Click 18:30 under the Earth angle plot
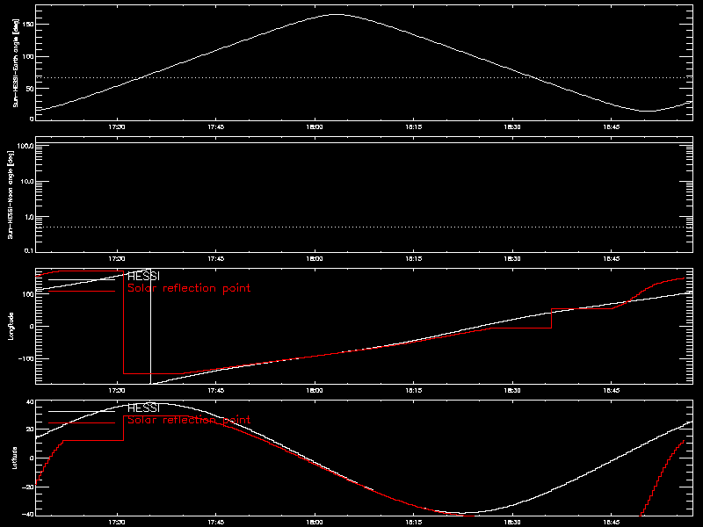The image size is (703, 527). (x=512, y=127)
